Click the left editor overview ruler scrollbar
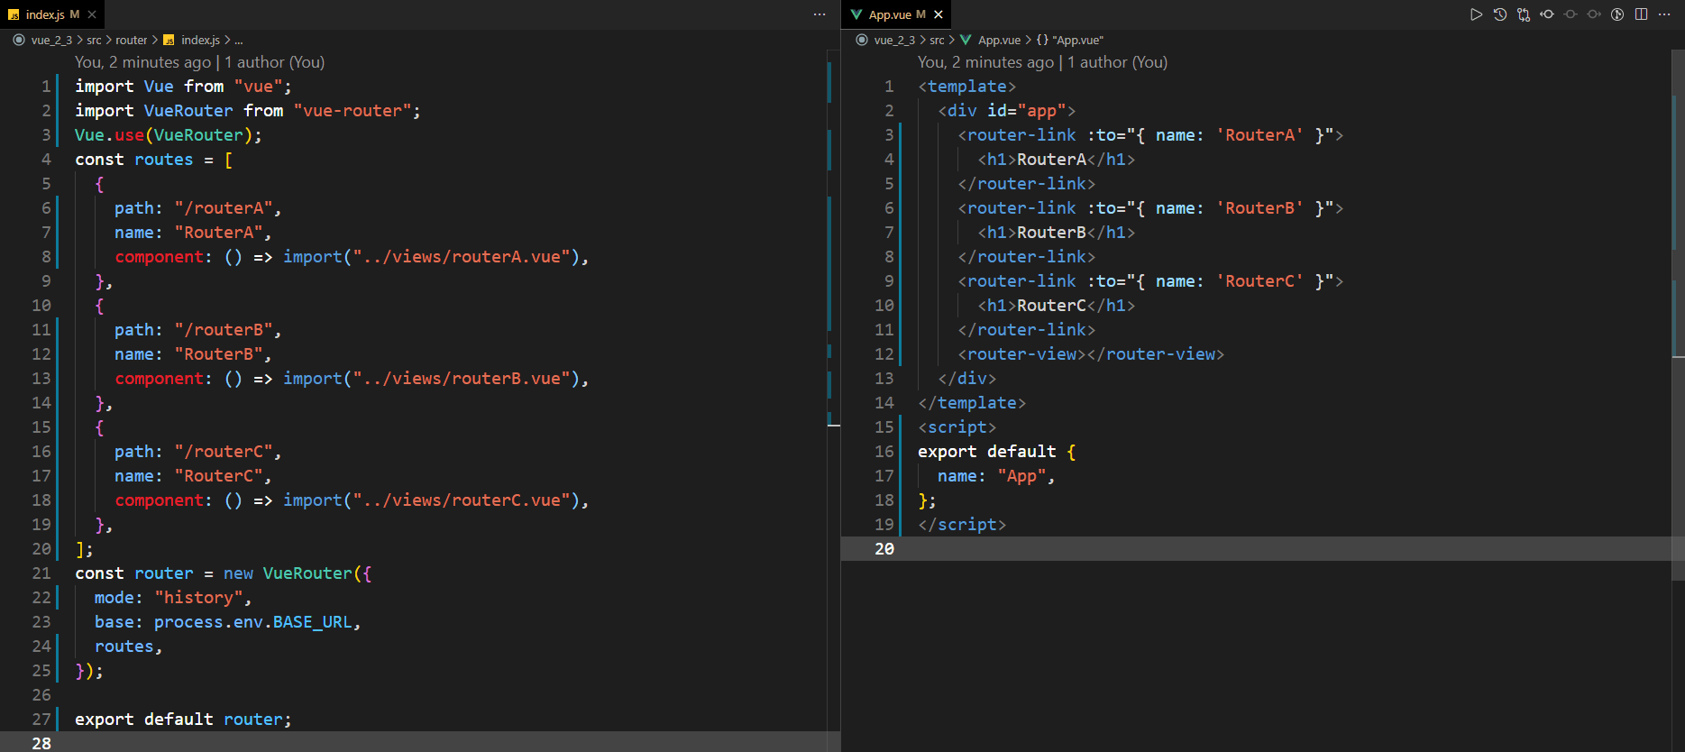 click(x=834, y=401)
